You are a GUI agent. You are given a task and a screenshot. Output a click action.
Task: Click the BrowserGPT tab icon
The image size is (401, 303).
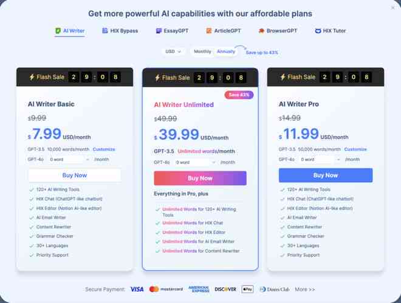tap(261, 31)
